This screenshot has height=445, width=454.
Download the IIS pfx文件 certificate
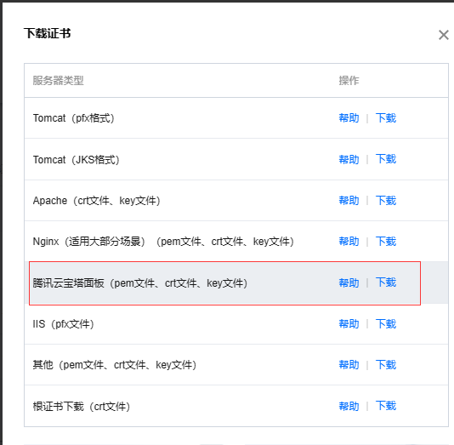click(x=386, y=324)
